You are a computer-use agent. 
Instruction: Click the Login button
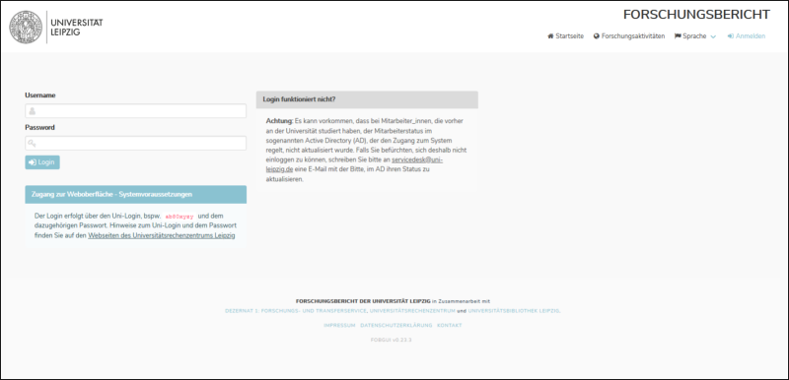tap(42, 162)
